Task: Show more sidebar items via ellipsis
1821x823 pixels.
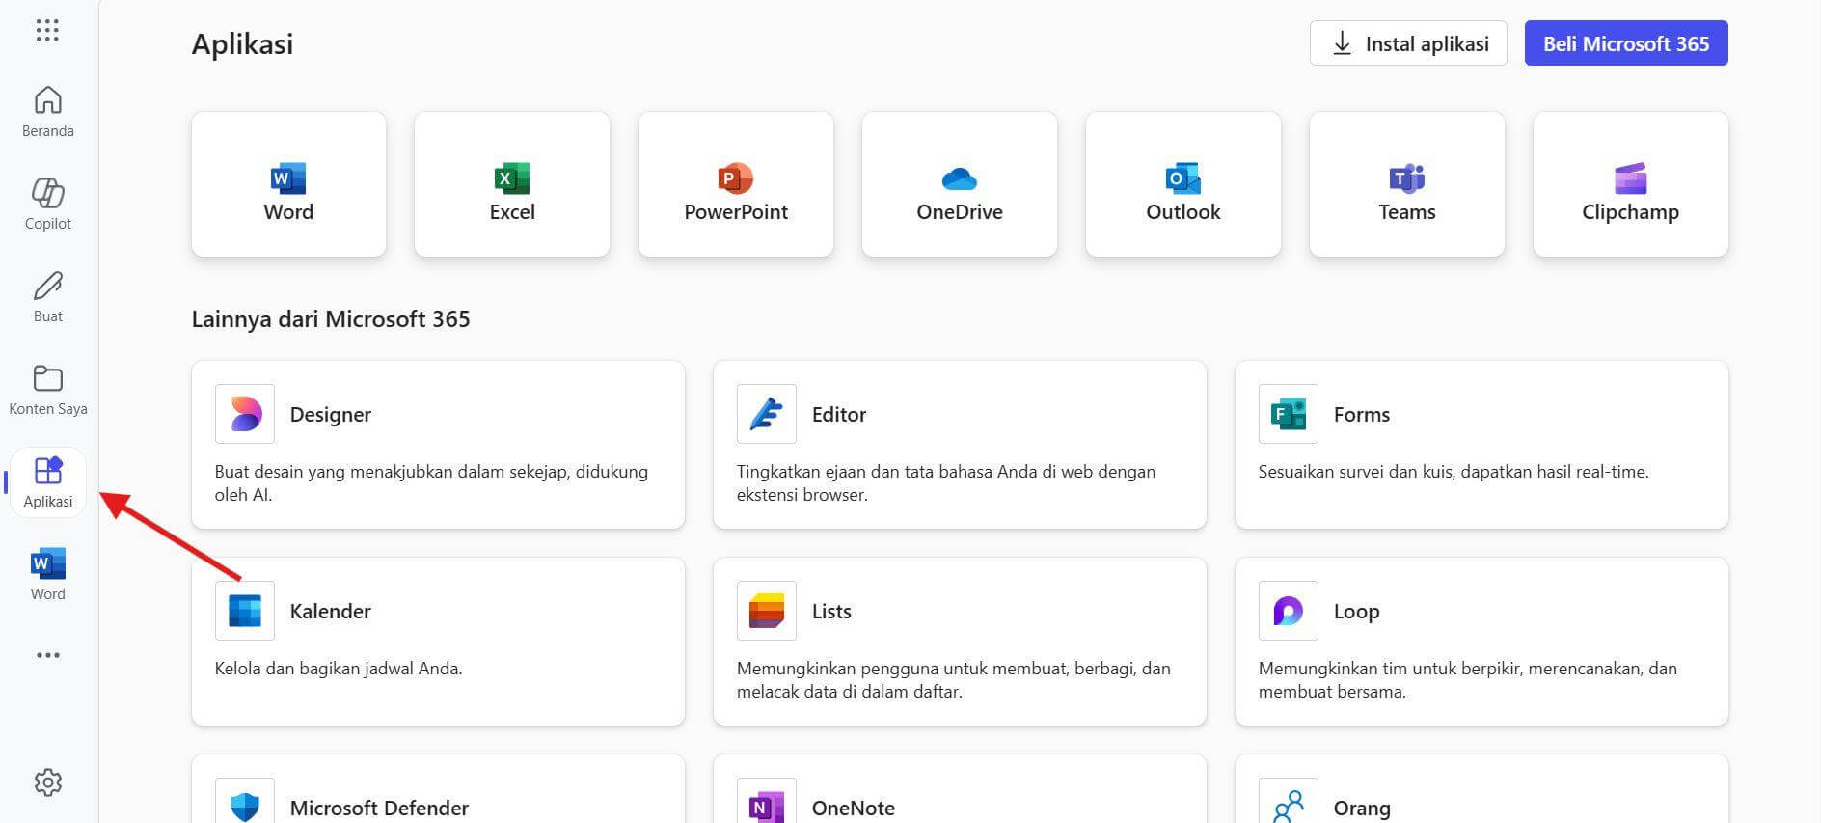Action: point(47,655)
